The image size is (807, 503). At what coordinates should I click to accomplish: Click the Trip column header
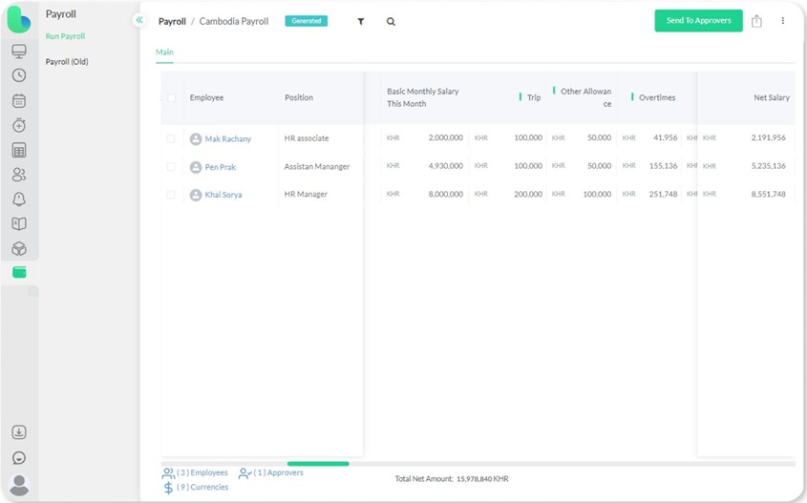pyautogui.click(x=534, y=97)
